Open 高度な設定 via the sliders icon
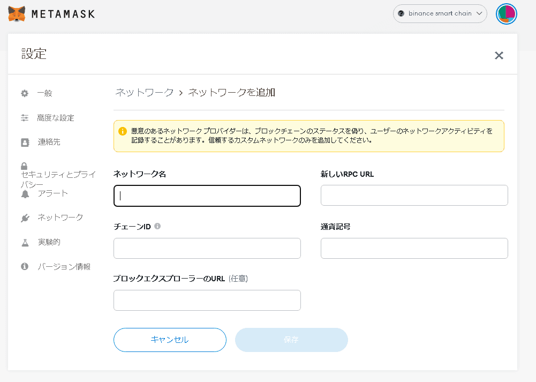 click(25, 117)
